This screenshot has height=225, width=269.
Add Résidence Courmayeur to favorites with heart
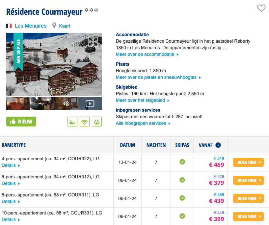click(x=261, y=8)
